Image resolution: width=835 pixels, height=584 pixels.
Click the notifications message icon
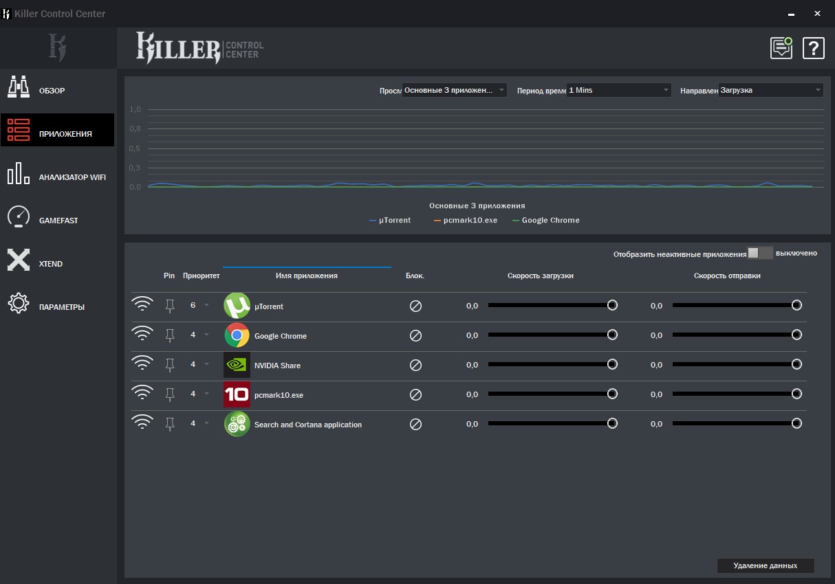(781, 48)
